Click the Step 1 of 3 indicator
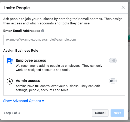Viewport: 130px width, 122px height. pyautogui.click(x=12, y=113)
